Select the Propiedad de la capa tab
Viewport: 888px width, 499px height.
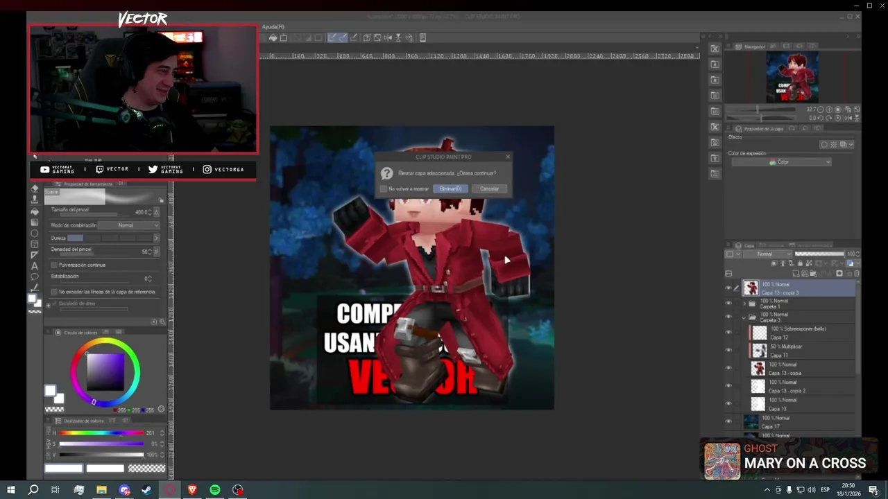point(760,129)
